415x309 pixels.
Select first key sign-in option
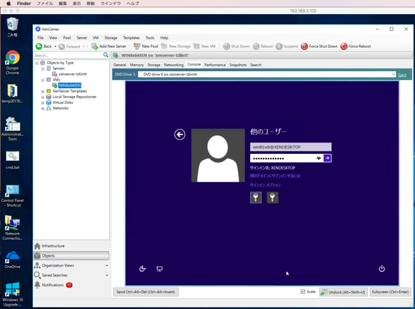click(256, 197)
